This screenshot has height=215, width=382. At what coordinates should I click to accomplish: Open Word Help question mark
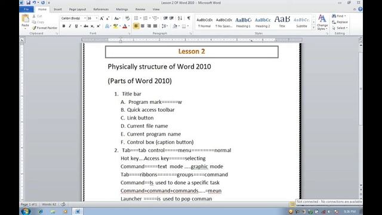pos(361,10)
